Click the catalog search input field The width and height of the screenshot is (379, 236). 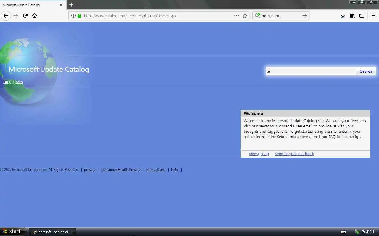pyautogui.click(x=311, y=71)
